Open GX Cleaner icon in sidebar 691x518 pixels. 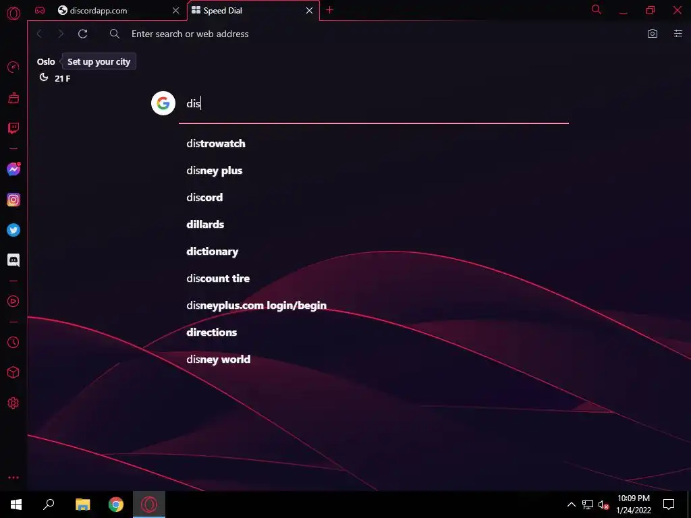point(13,98)
